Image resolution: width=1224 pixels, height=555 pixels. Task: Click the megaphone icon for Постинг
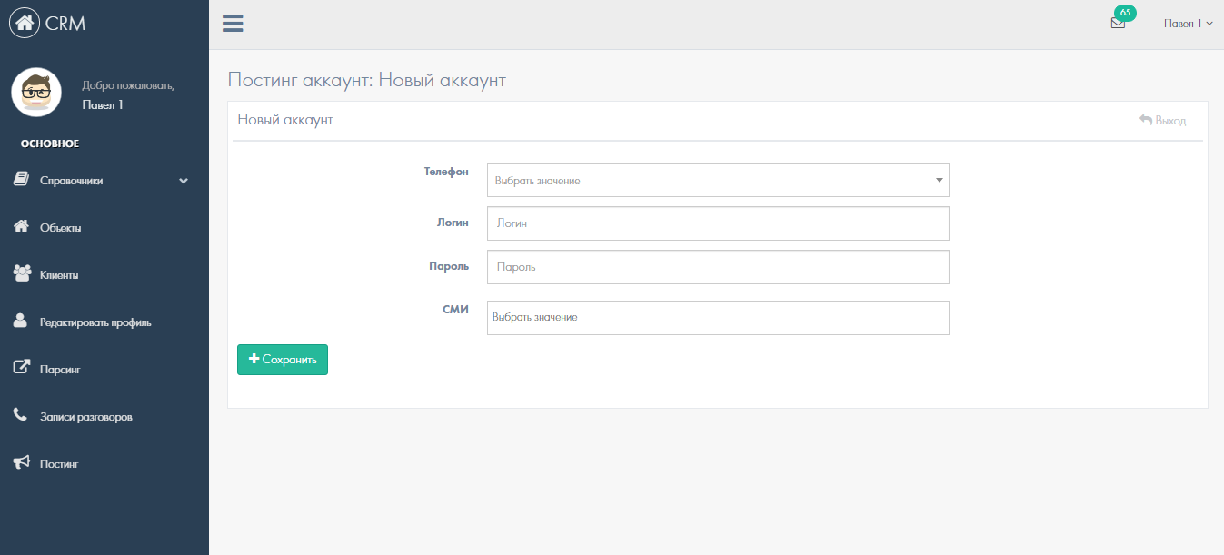pos(22,463)
